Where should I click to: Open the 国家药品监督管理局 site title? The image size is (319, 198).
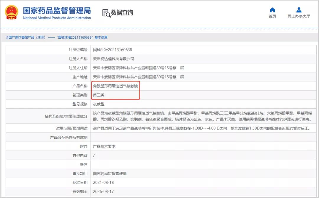pyautogui.click(x=57, y=10)
